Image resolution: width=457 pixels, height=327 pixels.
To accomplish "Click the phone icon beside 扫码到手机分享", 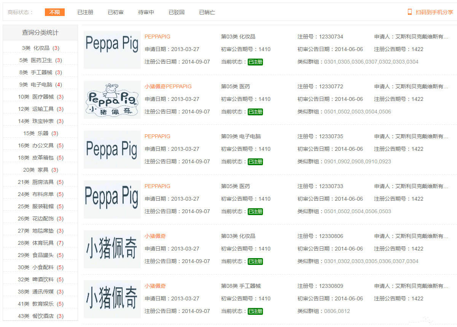I will 410,12.
